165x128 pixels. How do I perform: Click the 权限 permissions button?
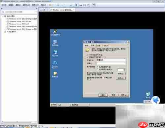click(121, 74)
